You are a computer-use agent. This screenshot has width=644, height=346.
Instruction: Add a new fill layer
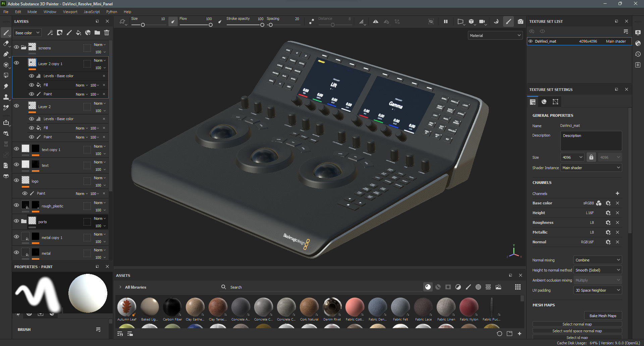coord(78,33)
